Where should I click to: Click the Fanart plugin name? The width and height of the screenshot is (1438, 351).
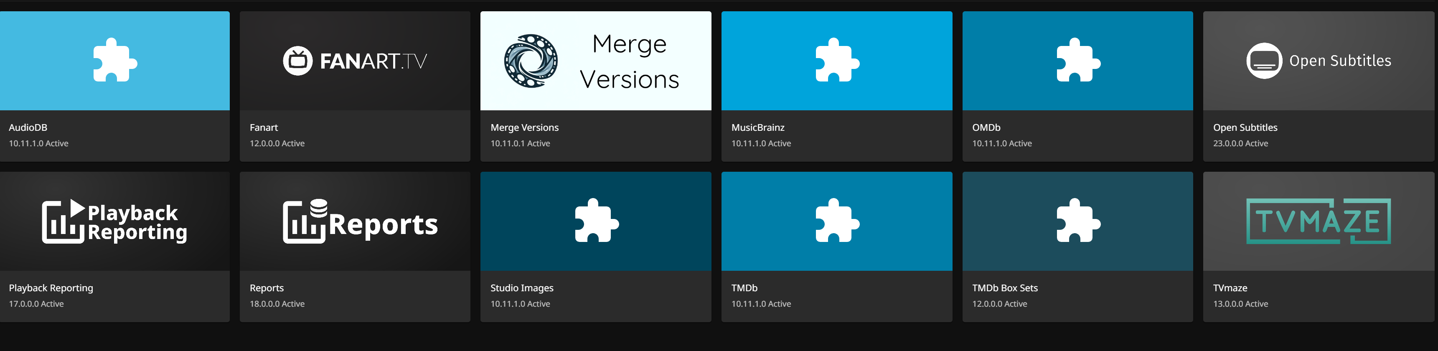pos(264,128)
